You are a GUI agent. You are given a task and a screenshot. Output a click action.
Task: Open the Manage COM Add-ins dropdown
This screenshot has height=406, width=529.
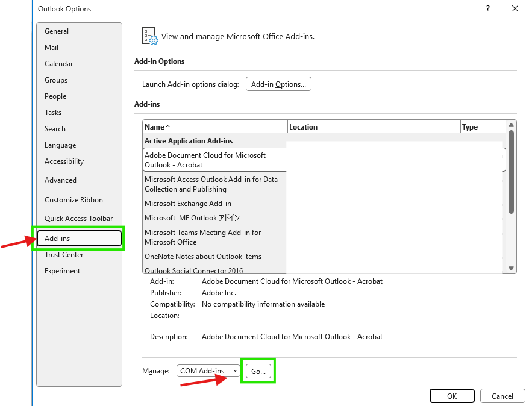tap(208, 371)
